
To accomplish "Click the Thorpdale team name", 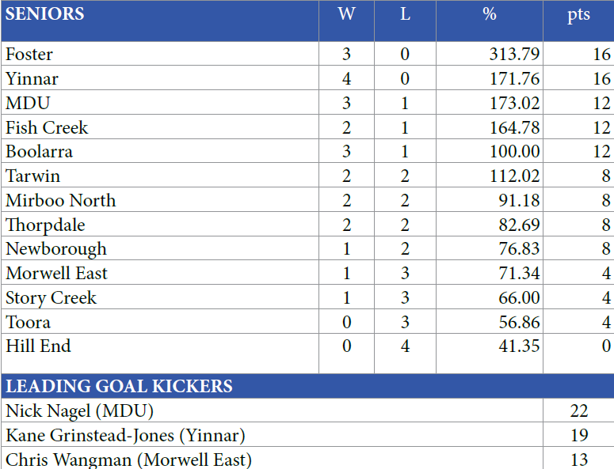I will point(45,225).
